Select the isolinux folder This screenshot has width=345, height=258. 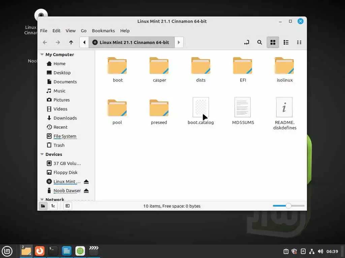(284, 69)
